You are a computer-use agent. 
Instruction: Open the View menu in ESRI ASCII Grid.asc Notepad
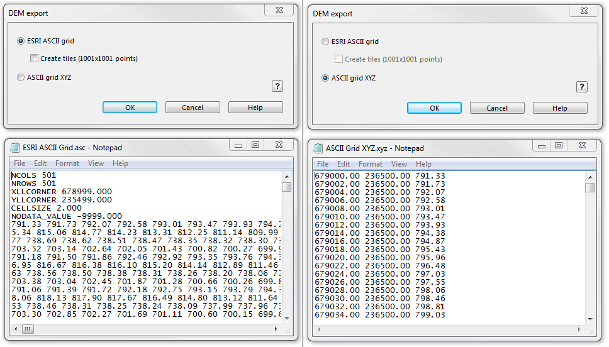(x=96, y=163)
